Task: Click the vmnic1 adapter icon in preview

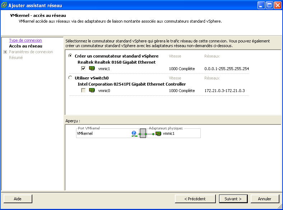Action: 158,134
